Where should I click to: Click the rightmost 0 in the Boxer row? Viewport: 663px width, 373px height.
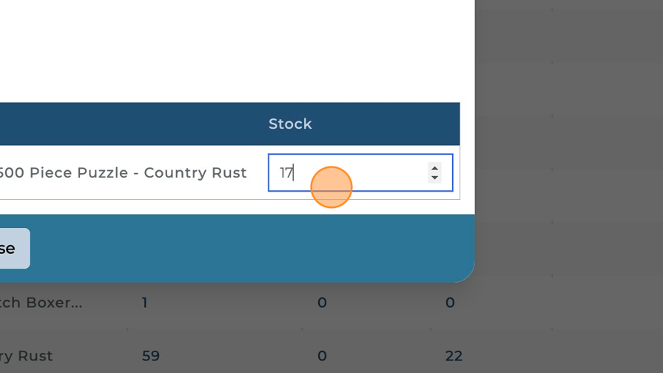[450, 303]
